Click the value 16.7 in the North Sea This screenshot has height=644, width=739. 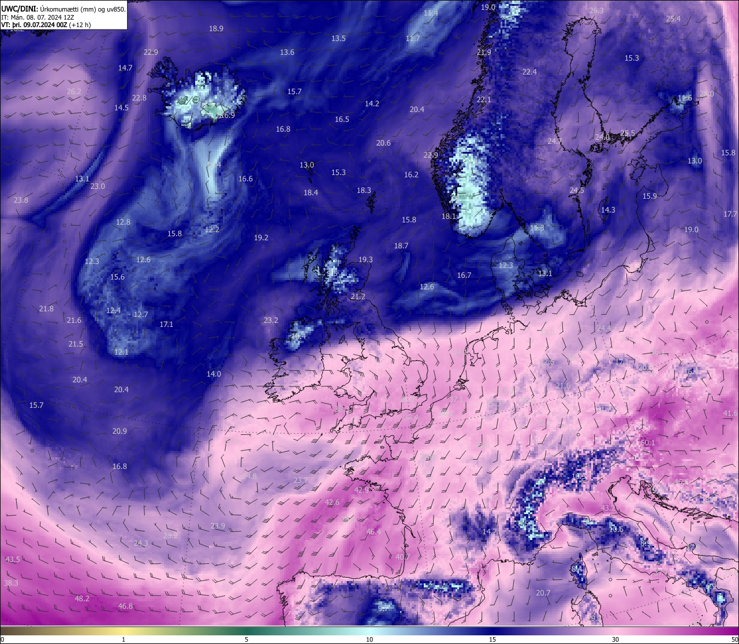(x=464, y=275)
